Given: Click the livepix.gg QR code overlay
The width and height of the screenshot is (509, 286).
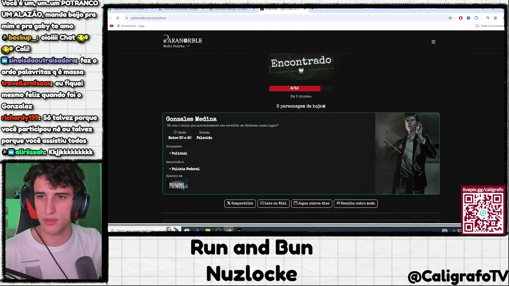Looking at the screenshot, I should click(483, 213).
